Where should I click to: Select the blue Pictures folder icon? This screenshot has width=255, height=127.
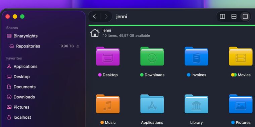[241, 104]
